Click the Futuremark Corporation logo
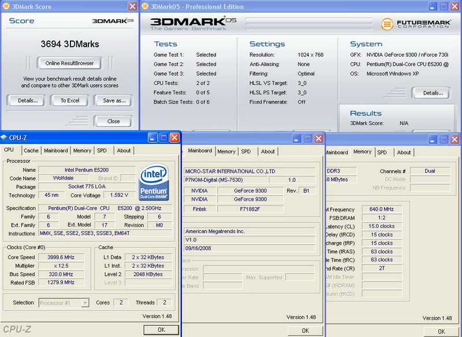 416,24
